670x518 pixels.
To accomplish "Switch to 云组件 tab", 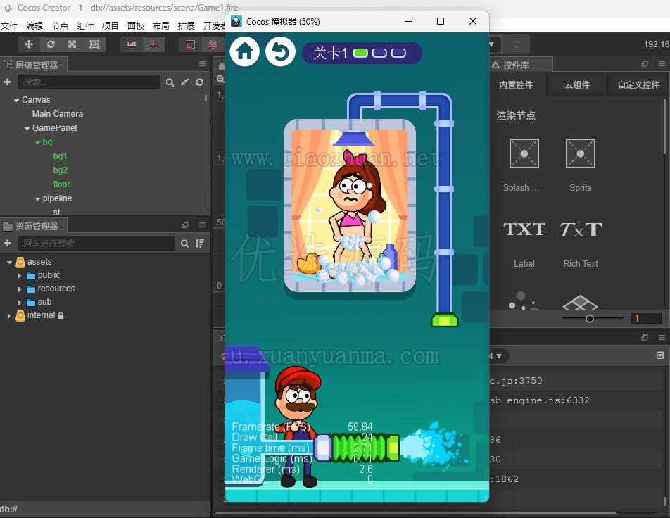I will point(577,84).
